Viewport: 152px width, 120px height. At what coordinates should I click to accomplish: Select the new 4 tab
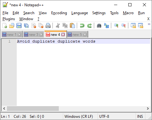[56, 34]
